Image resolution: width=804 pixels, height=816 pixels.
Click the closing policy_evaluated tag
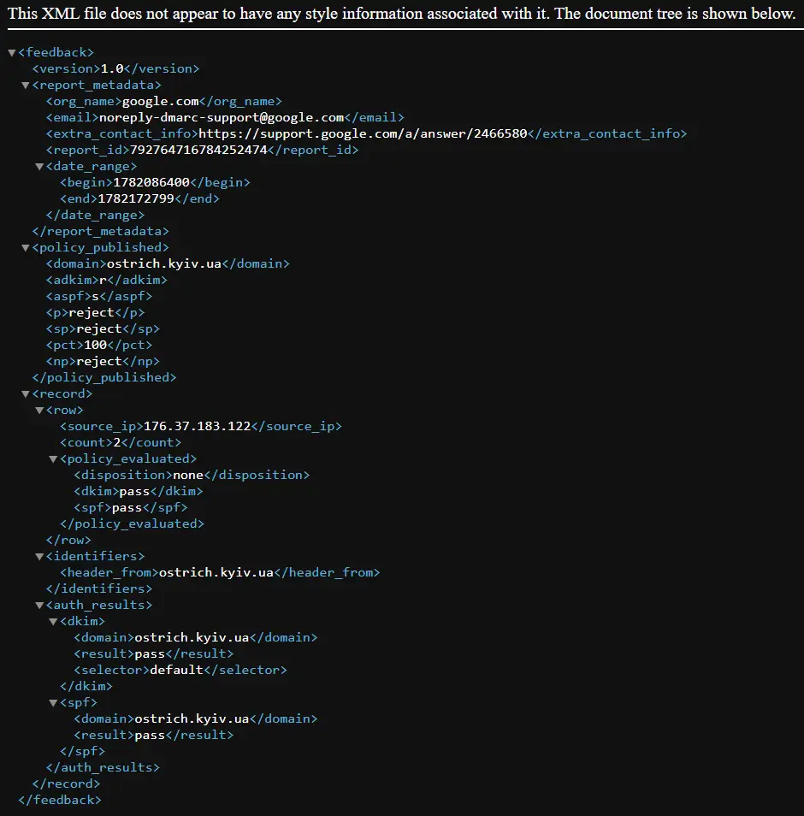click(x=133, y=523)
